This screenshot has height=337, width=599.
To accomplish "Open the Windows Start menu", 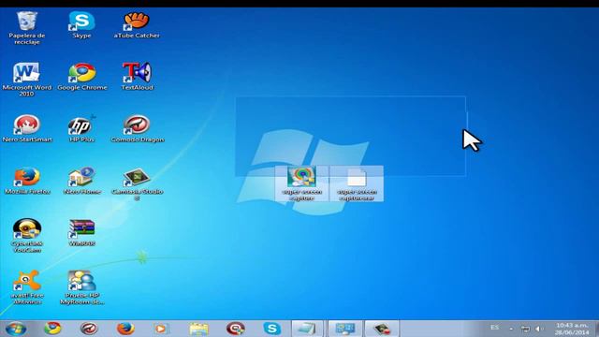I will (x=16, y=329).
